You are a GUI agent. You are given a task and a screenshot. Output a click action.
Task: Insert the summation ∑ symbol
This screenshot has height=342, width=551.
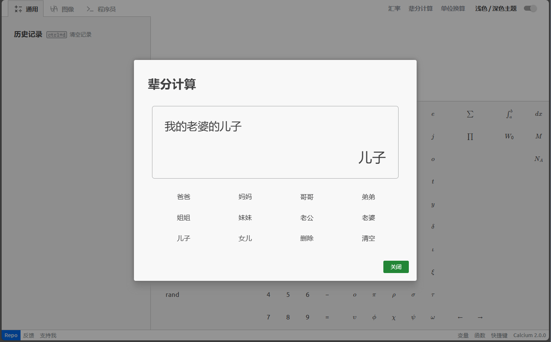(470, 114)
